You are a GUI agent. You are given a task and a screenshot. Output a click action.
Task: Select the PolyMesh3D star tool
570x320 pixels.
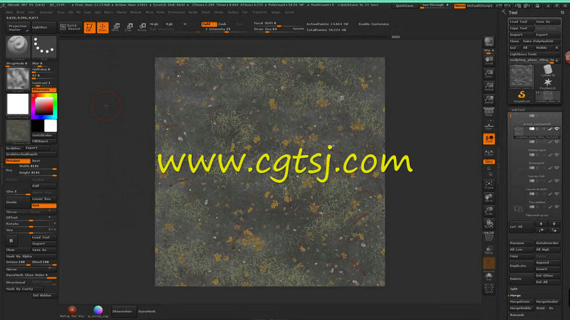[x=548, y=83]
